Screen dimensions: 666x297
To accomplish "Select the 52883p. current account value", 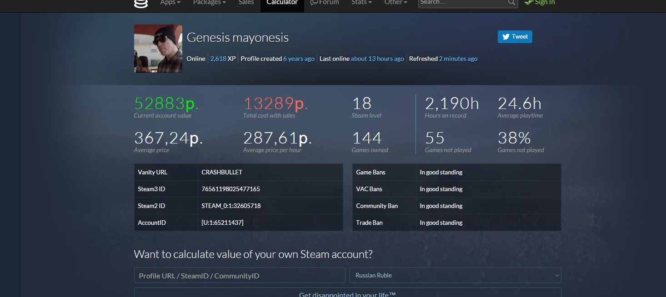I will [166, 104].
